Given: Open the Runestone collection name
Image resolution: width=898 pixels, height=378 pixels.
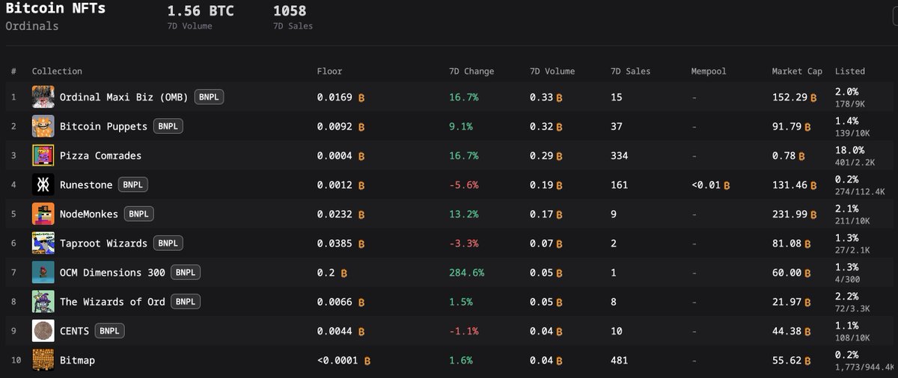Looking at the screenshot, I should coord(86,185).
